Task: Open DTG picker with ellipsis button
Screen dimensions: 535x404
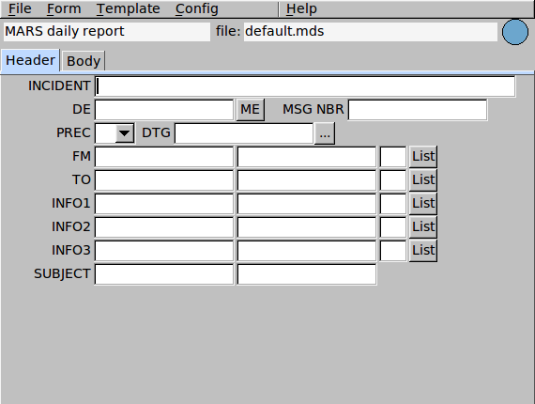Action: [325, 133]
